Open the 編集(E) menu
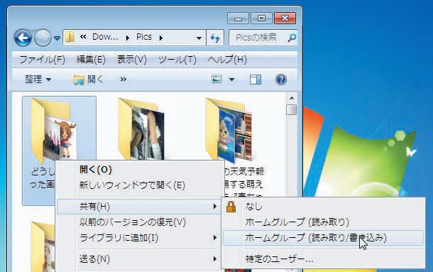The height and width of the screenshot is (272, 433). click(91, 60)
